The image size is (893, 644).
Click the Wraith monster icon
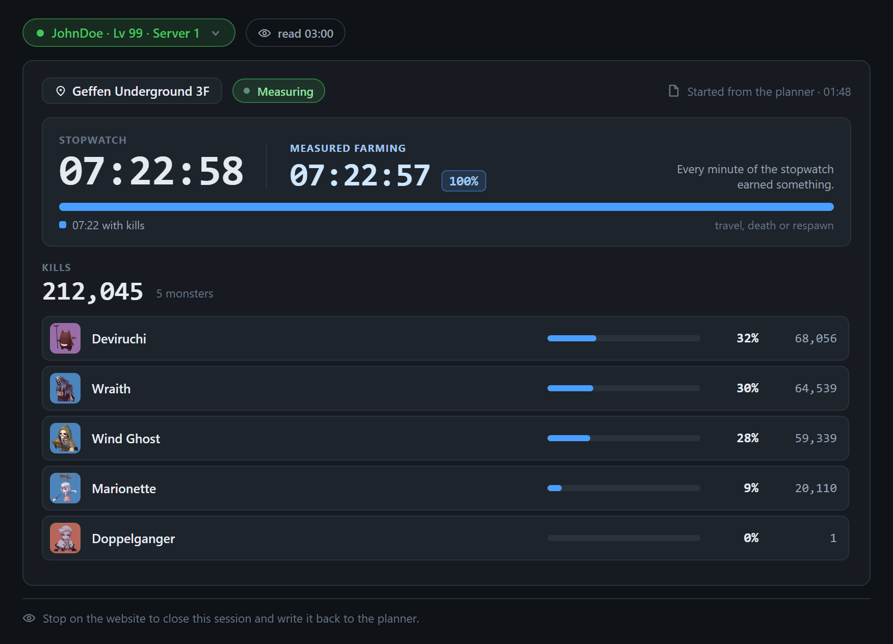click(65, 388)
